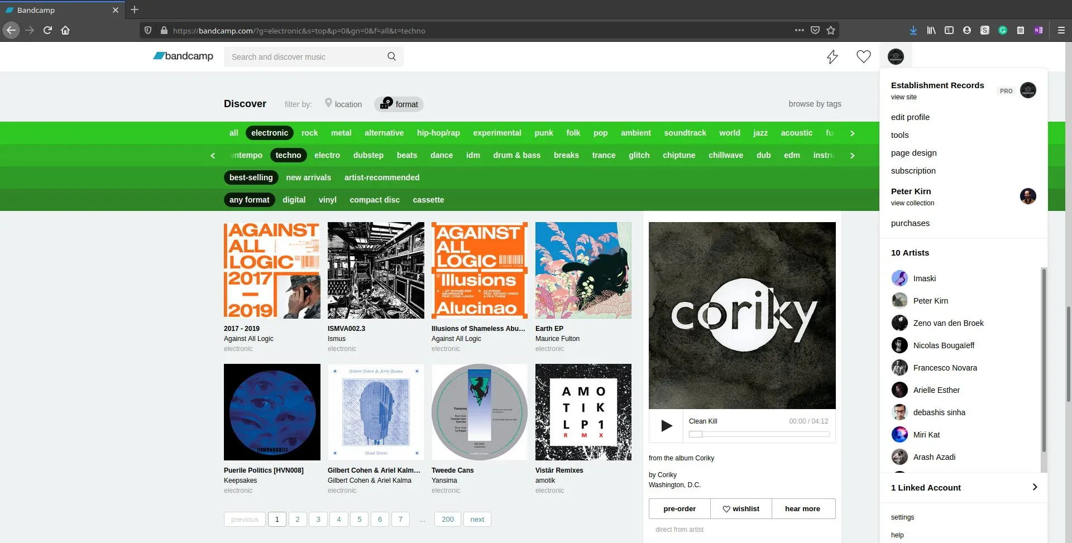Open the lightning bolt feed icon
Viewport: 1072px width, 543px height.
coord(832,56)
